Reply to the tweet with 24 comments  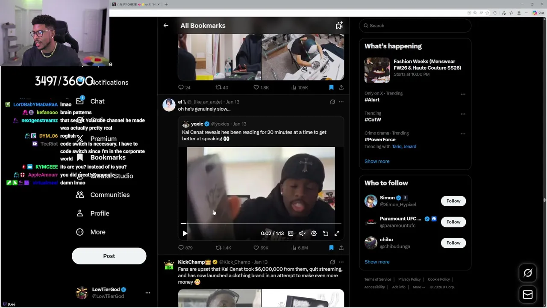pyautogui.click(x=184, y=87)
